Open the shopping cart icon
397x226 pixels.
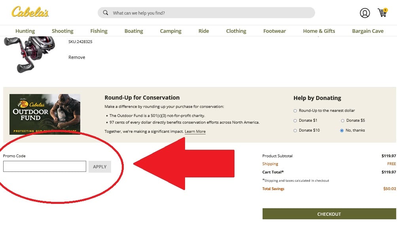coord(382,12)
